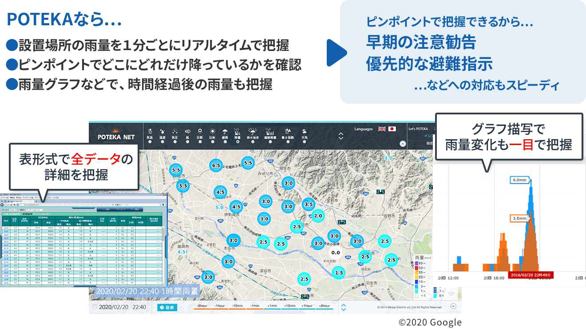
Task: Open 表示 station dropdown in table window
Action: 35,210
